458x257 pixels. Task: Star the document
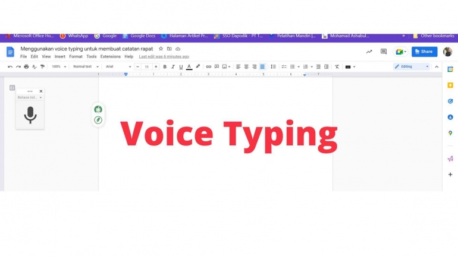point(161,49)
